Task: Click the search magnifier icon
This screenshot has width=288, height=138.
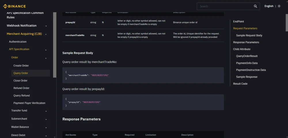Action: coord(255,6)
